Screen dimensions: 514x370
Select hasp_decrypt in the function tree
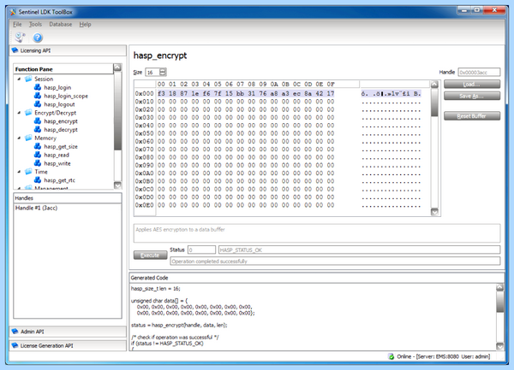[x=61, y=130]
